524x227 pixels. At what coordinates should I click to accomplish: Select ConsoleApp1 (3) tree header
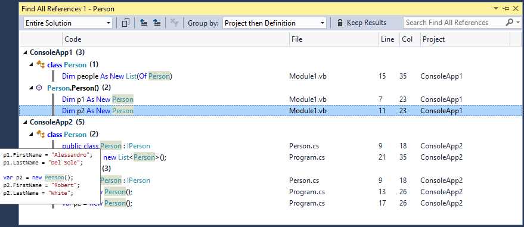tap(57, 52)
